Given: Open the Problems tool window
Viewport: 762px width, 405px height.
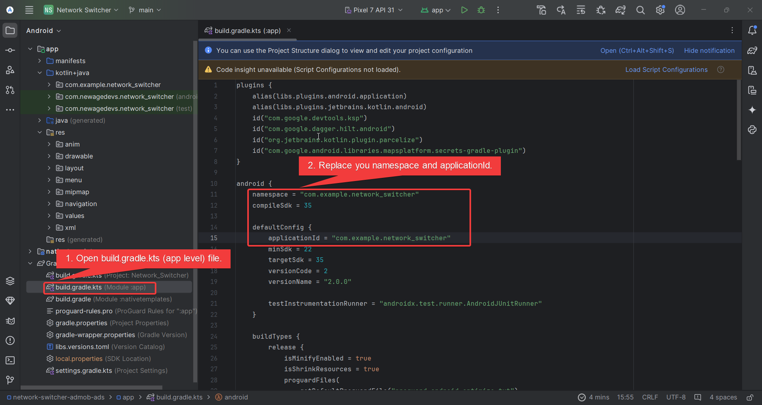Looking at the screenshot, I should click(10, 341).
